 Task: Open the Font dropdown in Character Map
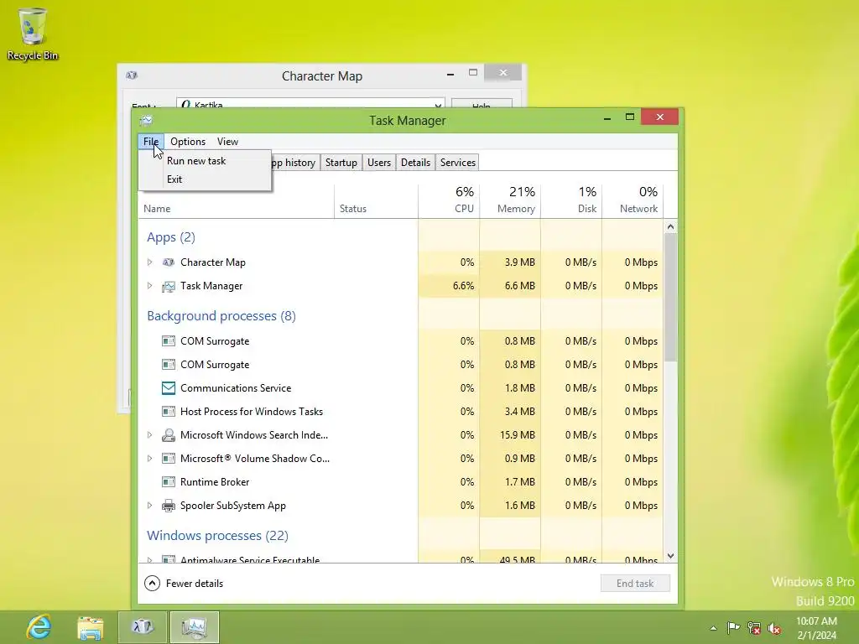pyautogui.click(x=438, y=105)
